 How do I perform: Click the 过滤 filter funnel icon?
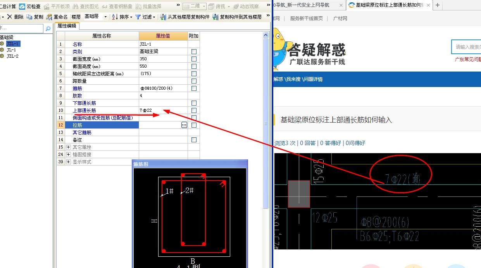138,17
